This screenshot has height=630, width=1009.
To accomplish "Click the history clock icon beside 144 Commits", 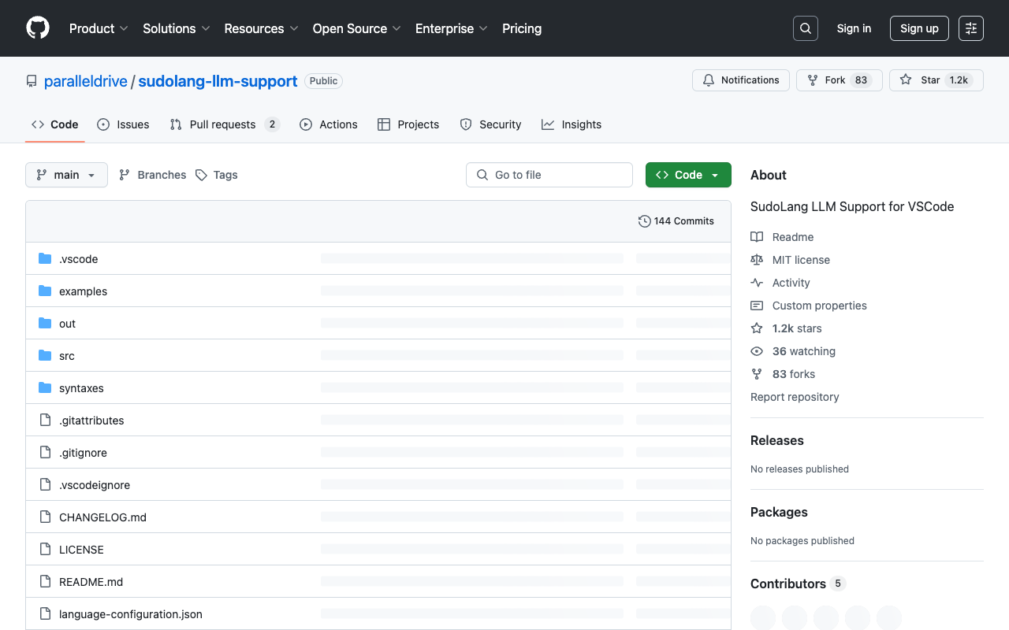I will (x=644, y=221).
